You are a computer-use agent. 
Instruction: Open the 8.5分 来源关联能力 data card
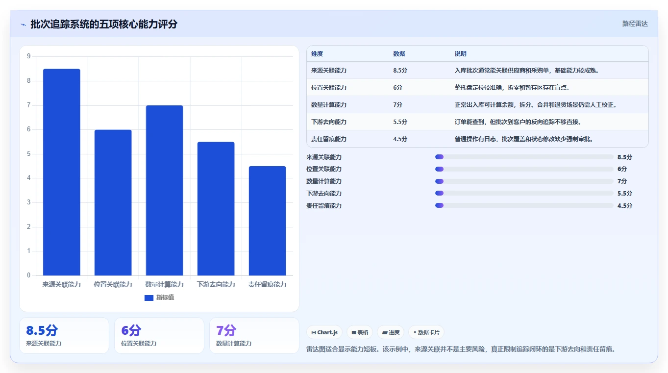tap(64, 335)
